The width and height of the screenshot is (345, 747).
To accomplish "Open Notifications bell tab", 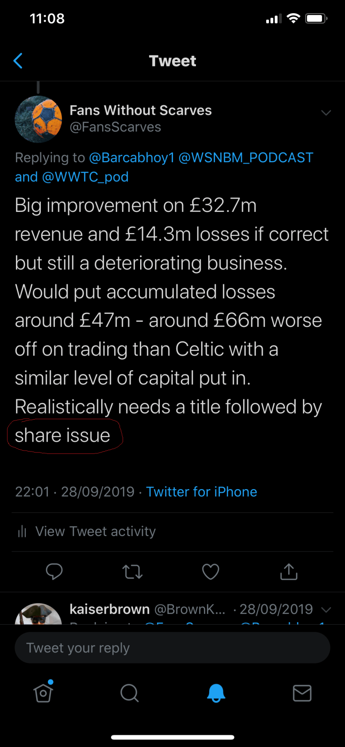I will coord(216,693).
